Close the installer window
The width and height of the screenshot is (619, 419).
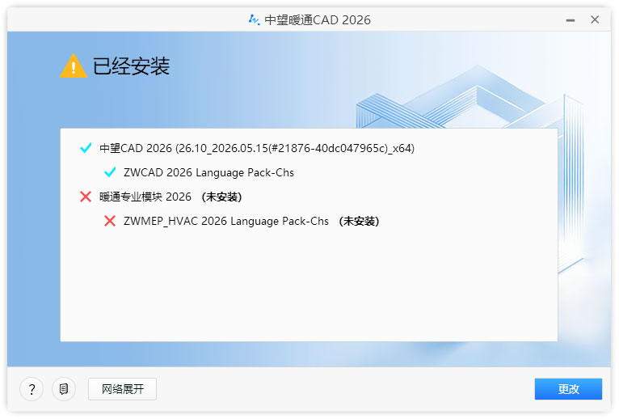click(595, 19)
